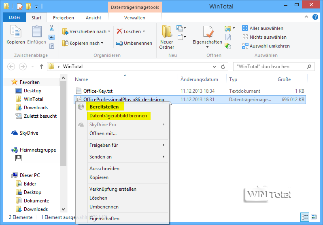Click the edit document icon in Öffnen group

coord(228,37)
